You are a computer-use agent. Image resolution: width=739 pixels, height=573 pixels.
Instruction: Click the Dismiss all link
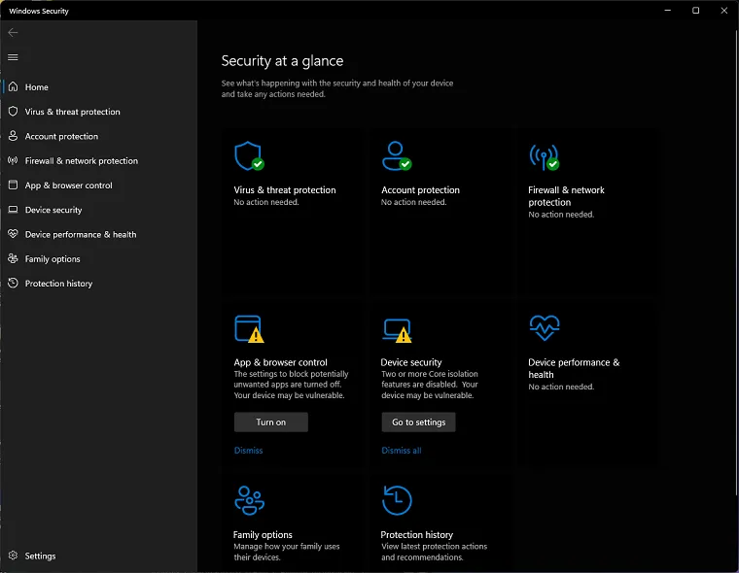[401, 451]
